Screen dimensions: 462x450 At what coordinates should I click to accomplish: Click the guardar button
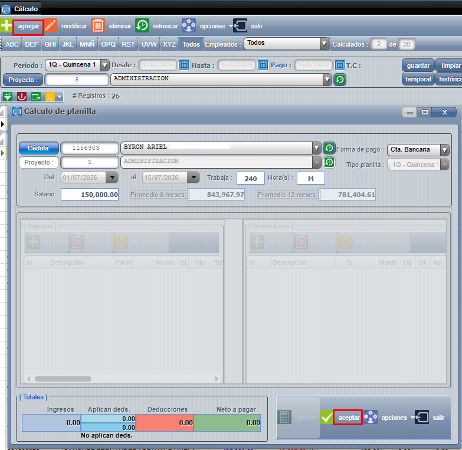click(418, 65)
